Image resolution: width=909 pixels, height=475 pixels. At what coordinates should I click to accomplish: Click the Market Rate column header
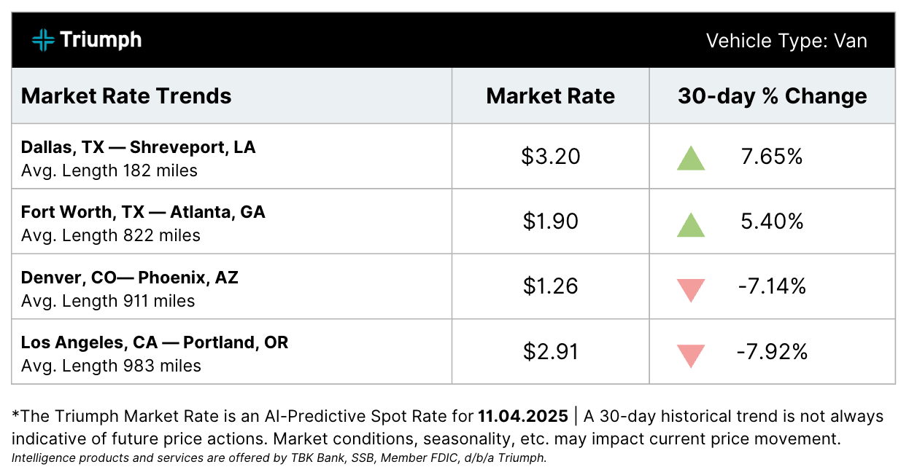tap(550, 96)
